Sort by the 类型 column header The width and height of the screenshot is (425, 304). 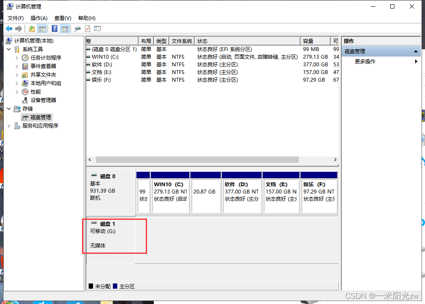coord(161,41)
